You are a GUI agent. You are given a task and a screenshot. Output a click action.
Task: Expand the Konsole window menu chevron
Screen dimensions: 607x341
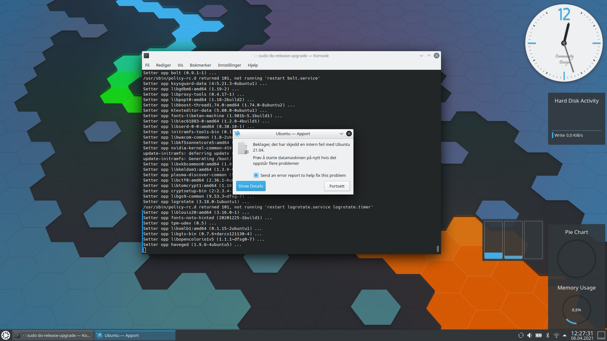point(422,55)
